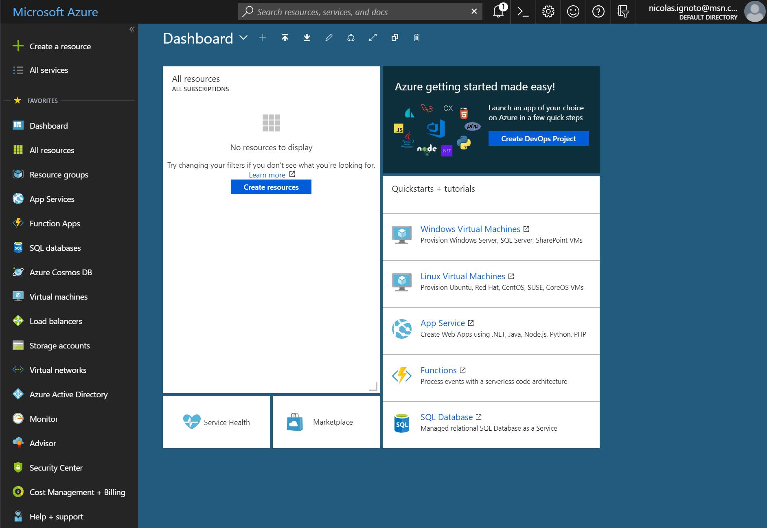Viewport: 767px width, 528px height.
Task: Click the smiley feedback icon
Action: coord(573,11)
